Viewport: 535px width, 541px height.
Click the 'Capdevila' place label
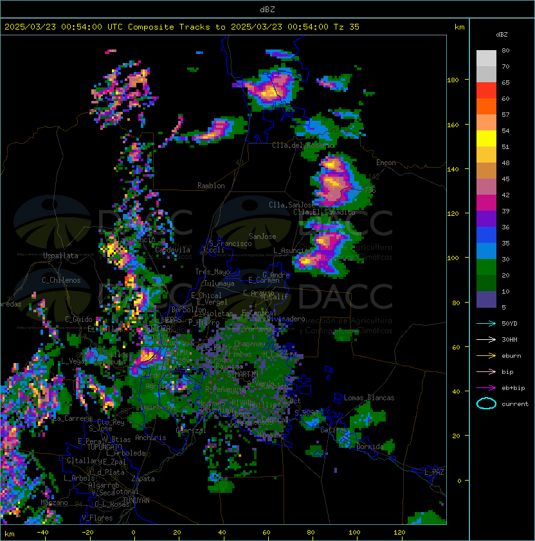tap(172, 250)
